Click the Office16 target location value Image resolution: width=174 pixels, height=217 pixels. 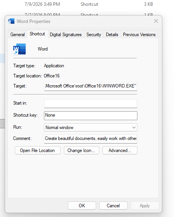click(x=52, y=76)
